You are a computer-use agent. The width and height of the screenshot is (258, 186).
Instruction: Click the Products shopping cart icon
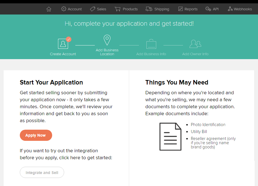tap(117, 9)
